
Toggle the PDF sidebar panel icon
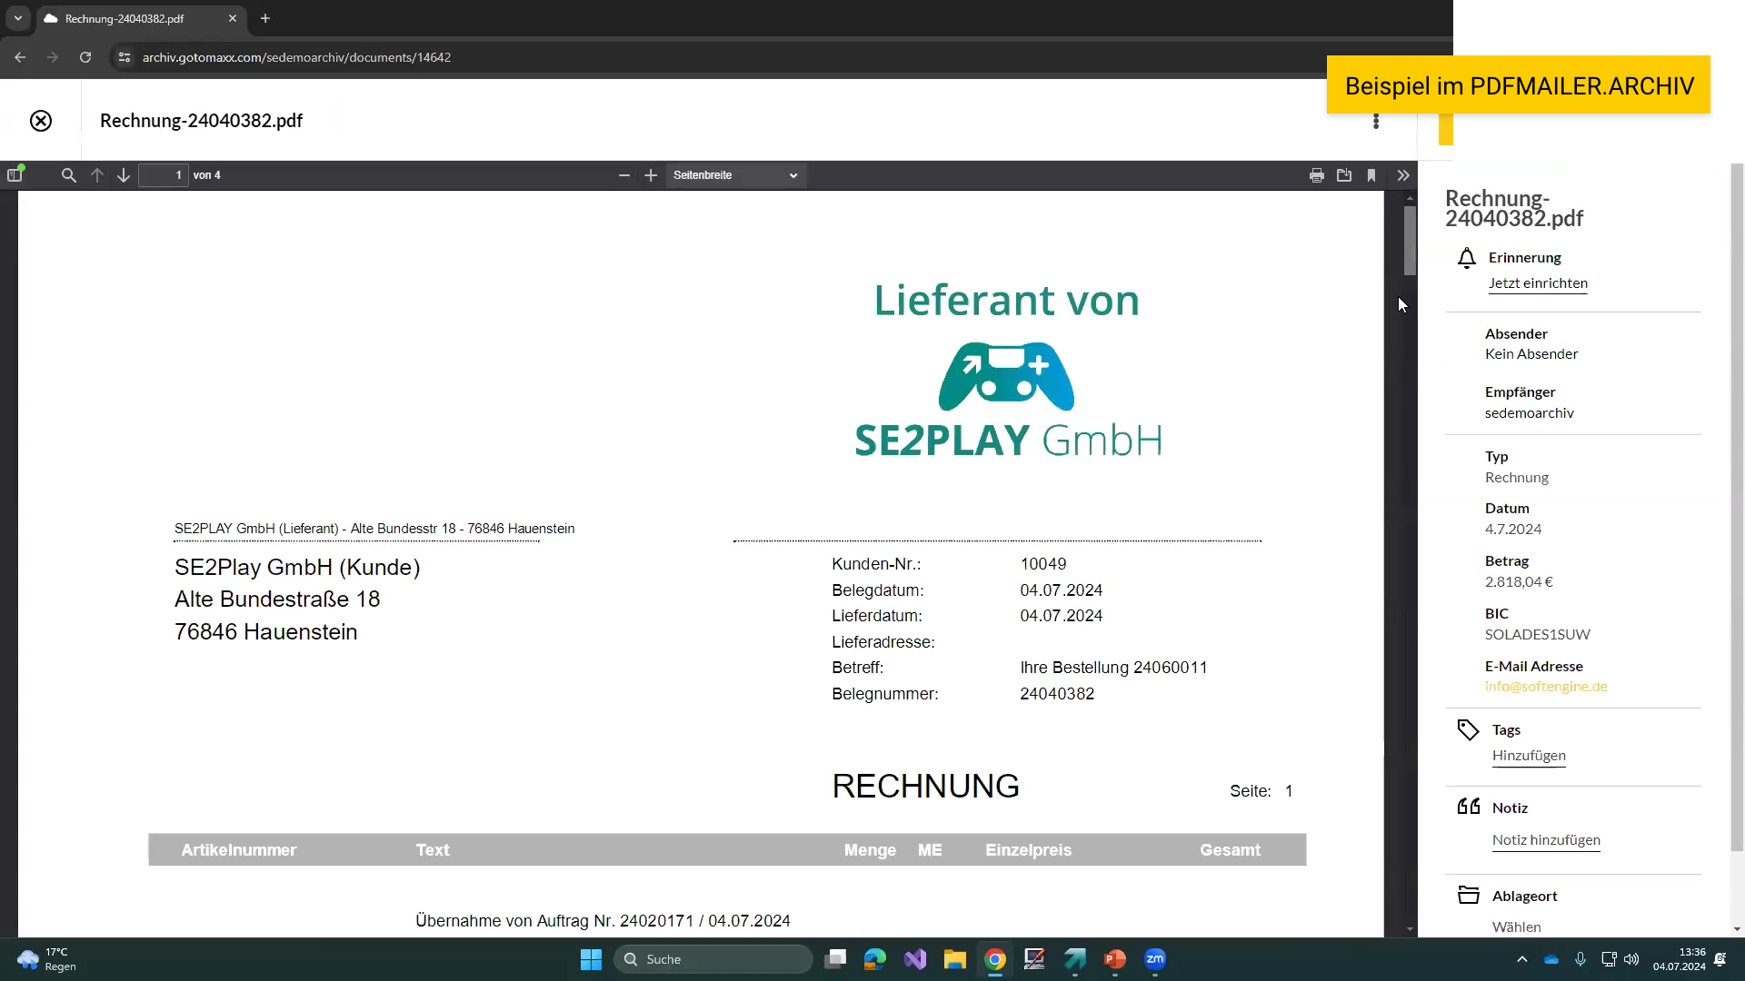point(15,175)
